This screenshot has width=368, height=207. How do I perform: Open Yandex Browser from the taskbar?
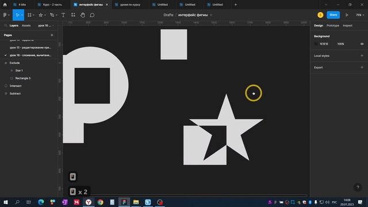[x=89, y=202]
